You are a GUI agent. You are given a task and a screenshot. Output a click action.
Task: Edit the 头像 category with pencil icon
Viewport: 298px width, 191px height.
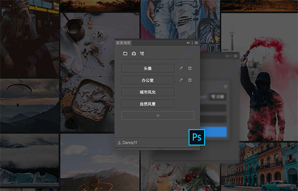click(x=181, y=68)
